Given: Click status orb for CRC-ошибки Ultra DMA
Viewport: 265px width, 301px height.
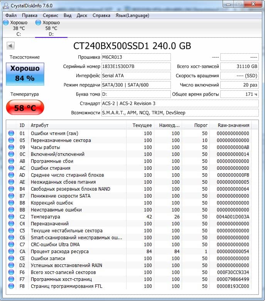Looking at the screenshot, I should coord(11,244).
